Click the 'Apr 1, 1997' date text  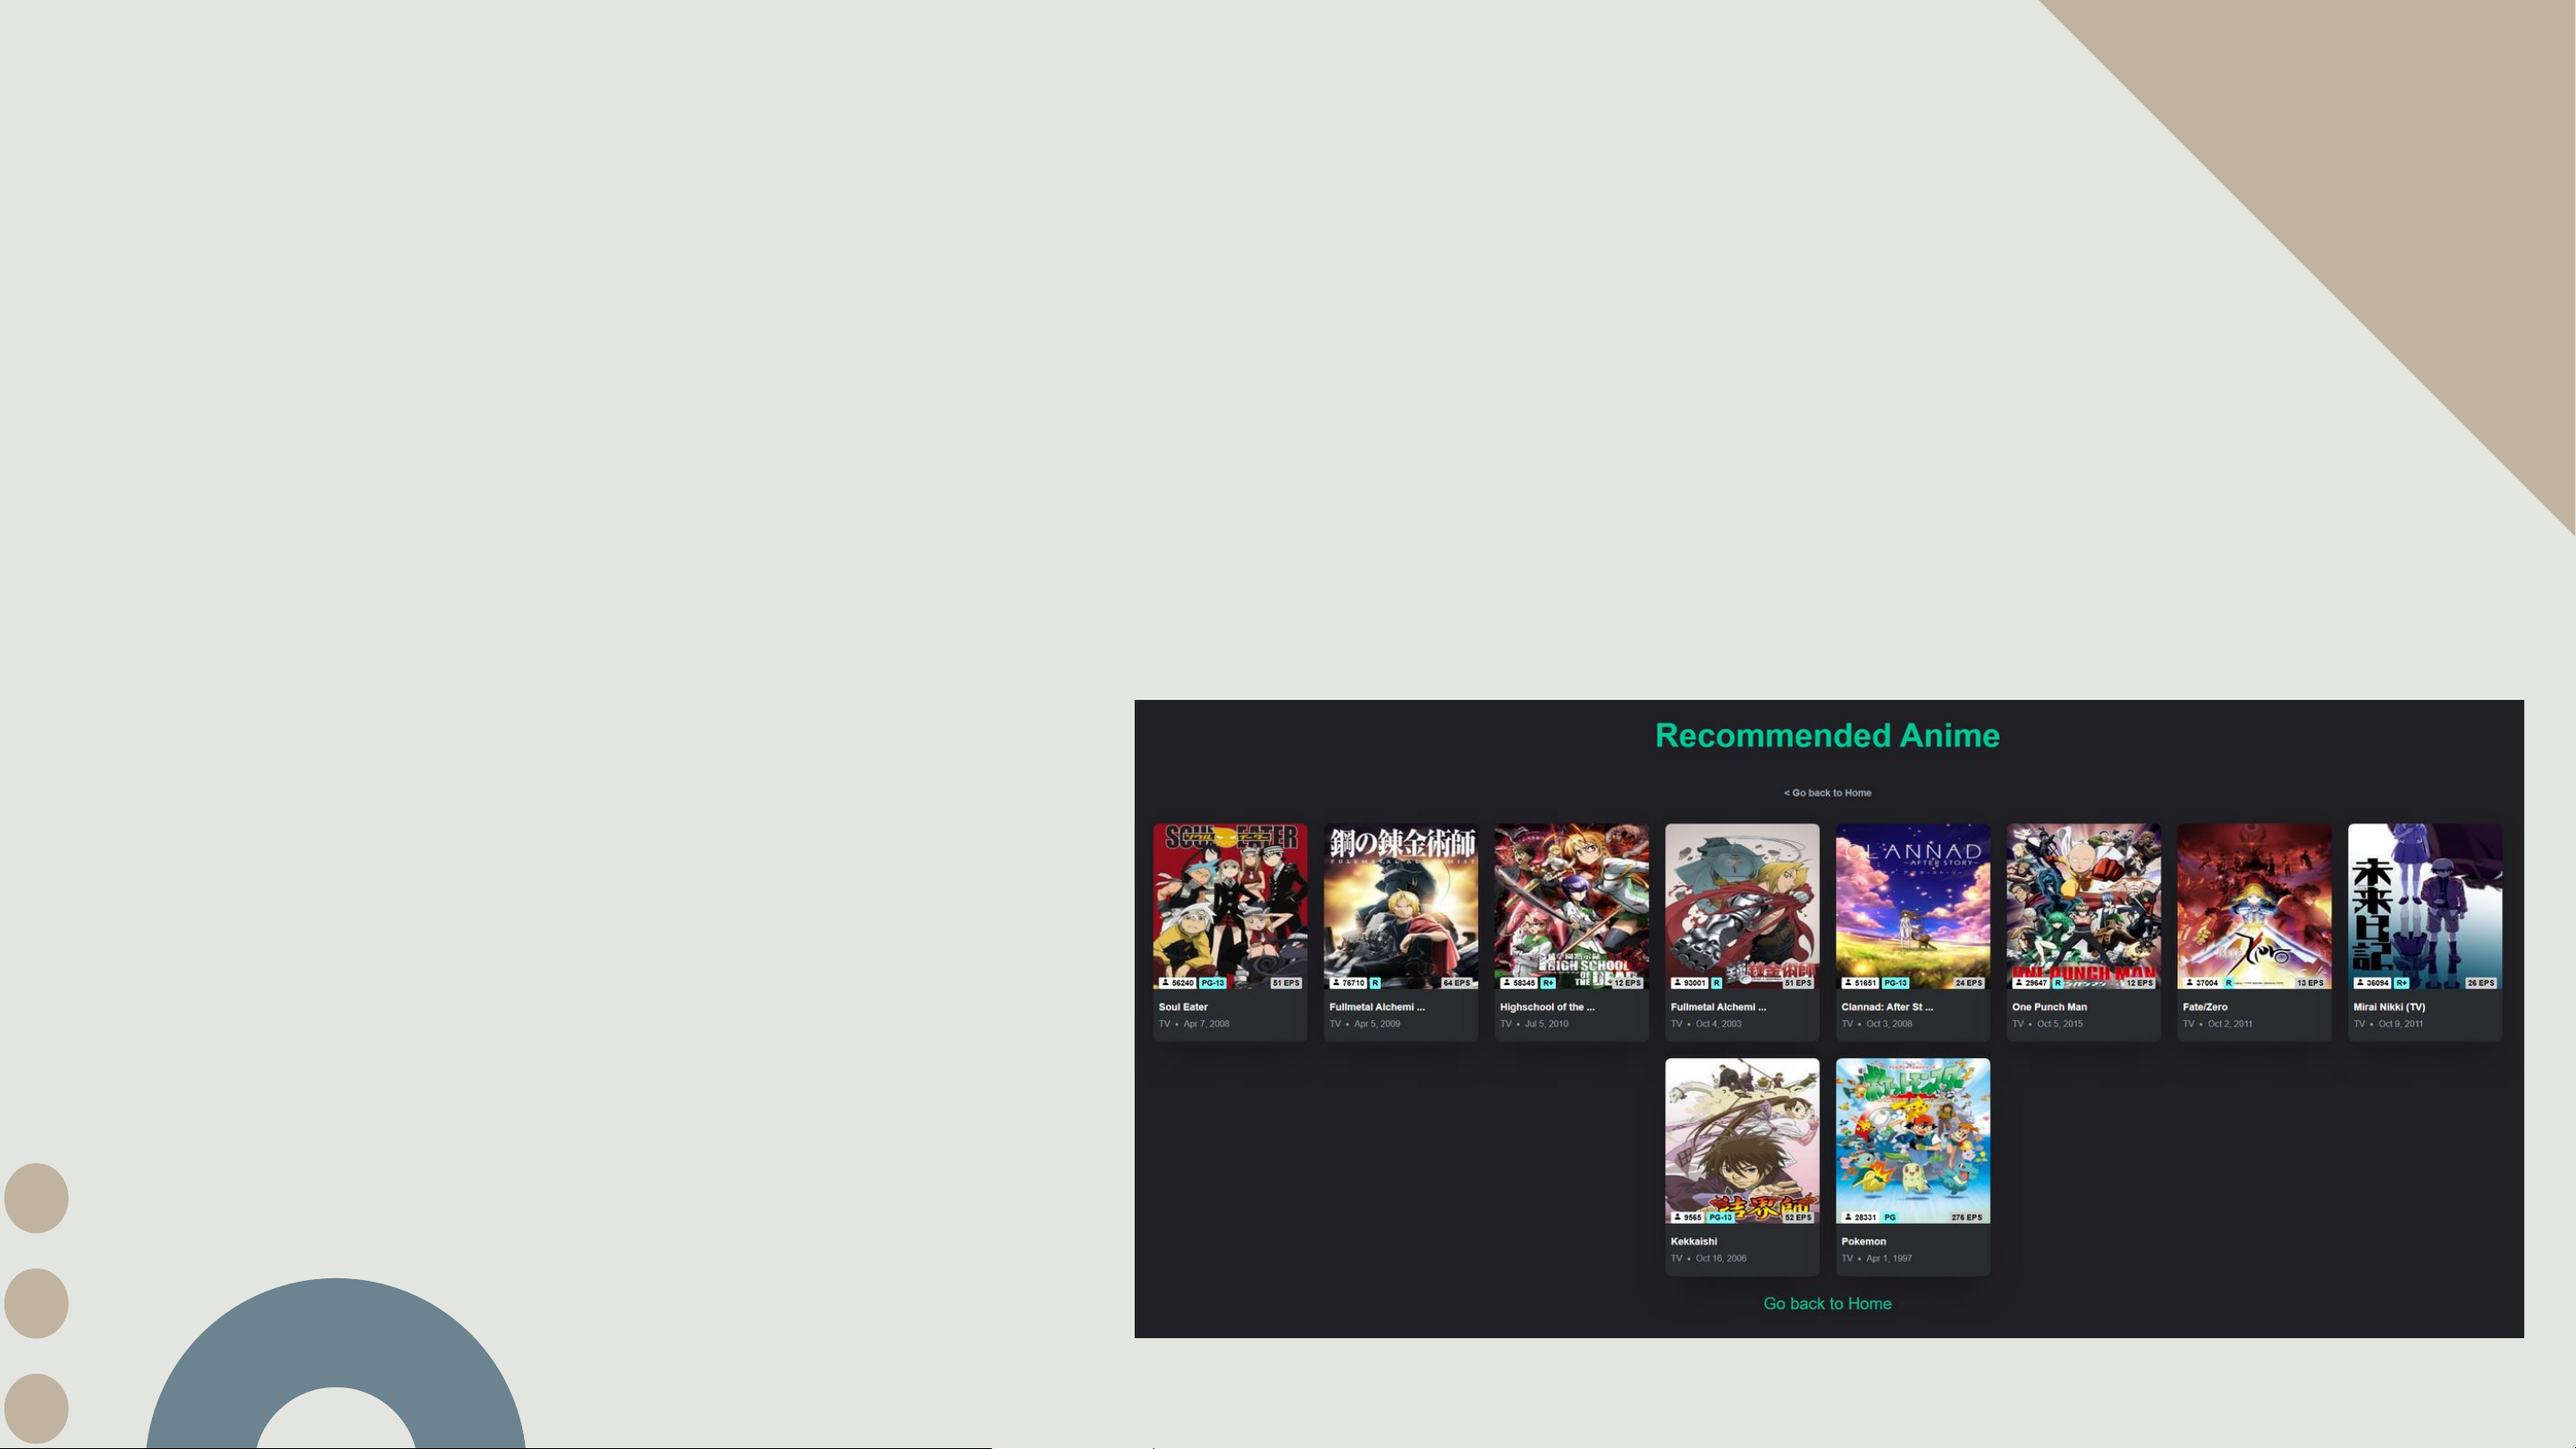coord(1889,1259)
